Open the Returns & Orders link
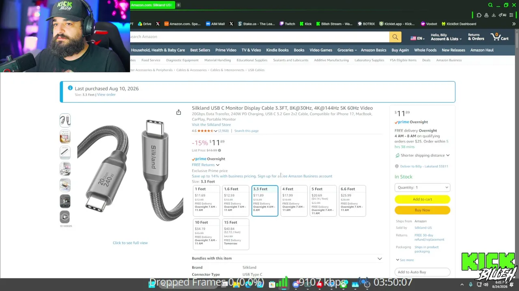The image size is (519, 291). pyautogui.click(x=476, y=37)
